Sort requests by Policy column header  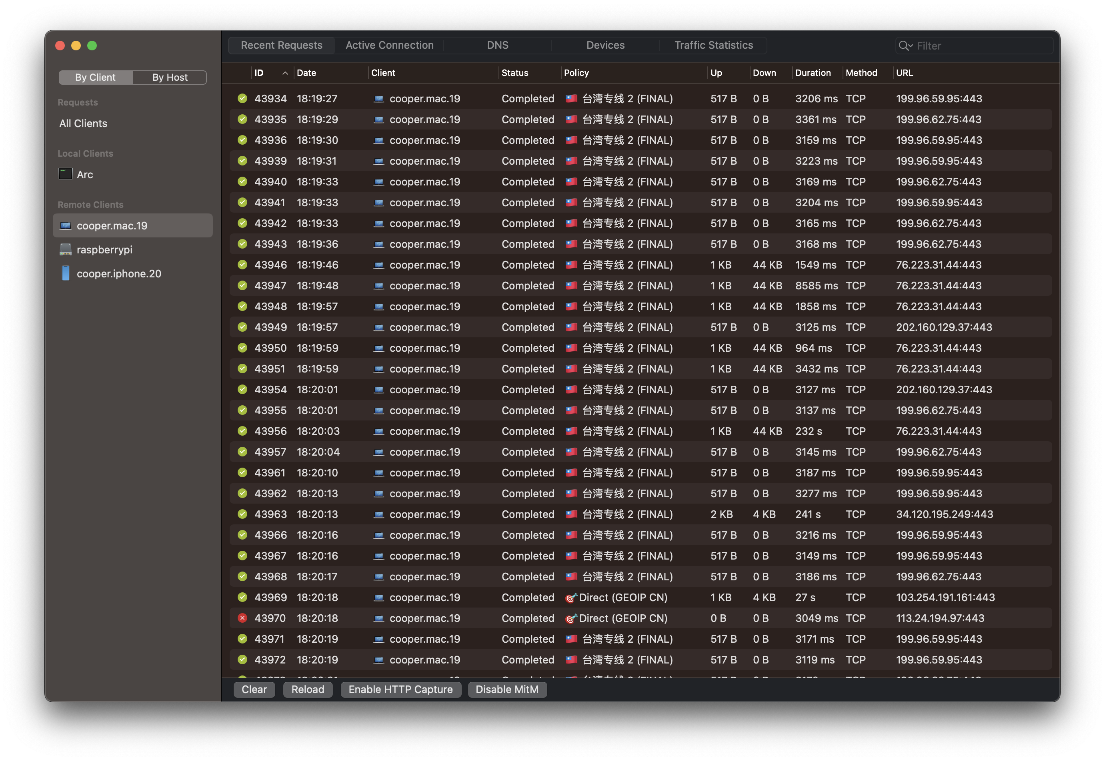[x=576, y=73]
